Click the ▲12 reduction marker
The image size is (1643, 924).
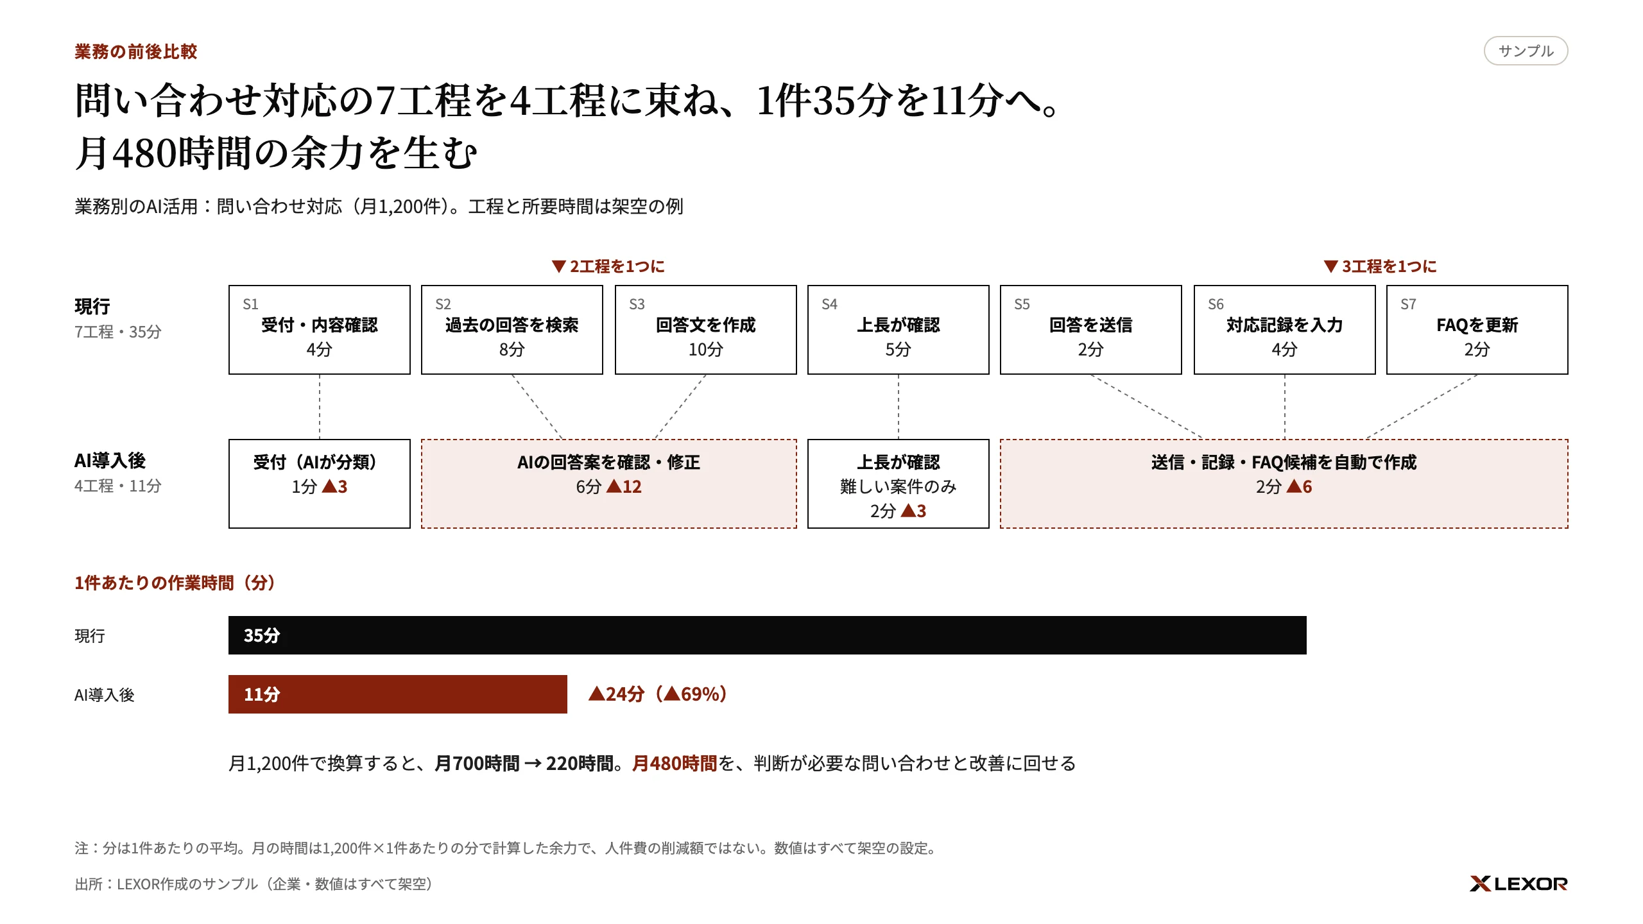[x=624, y=486]
